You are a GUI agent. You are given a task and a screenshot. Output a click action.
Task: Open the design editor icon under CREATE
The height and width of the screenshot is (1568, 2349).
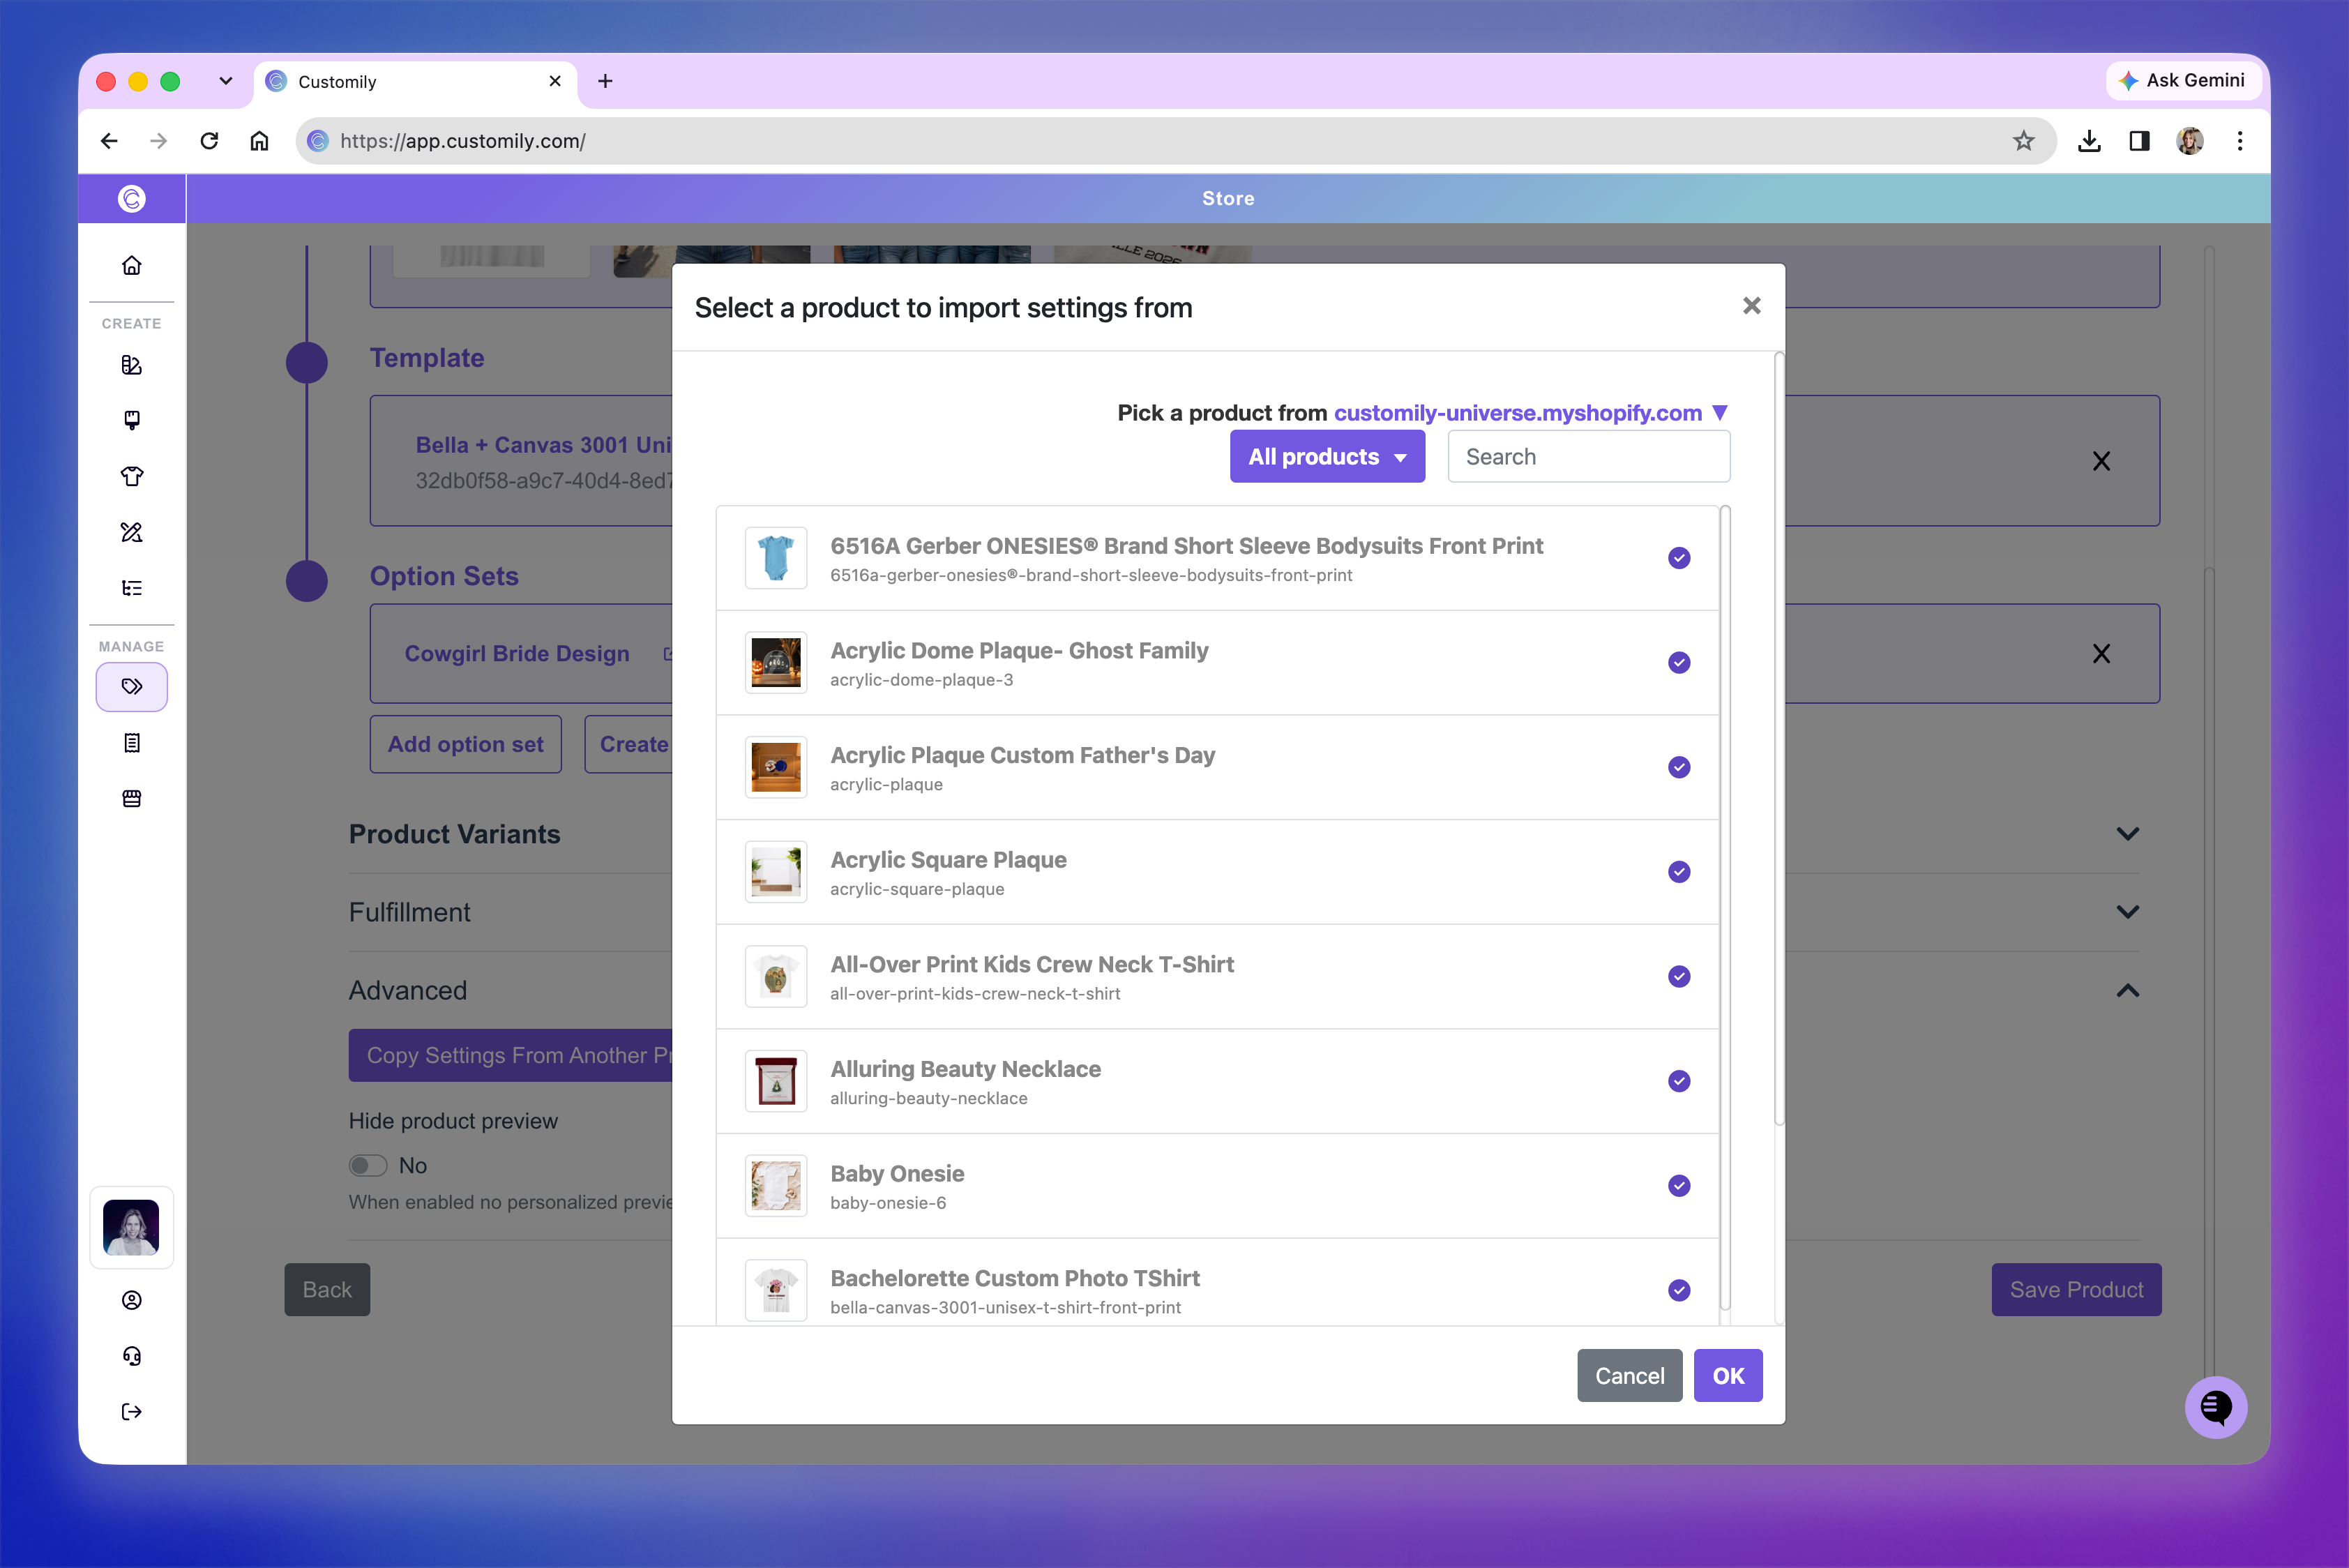tap(131, 365)
